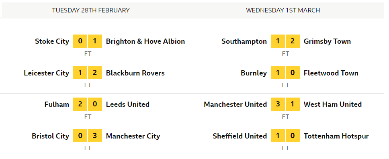Image resolution: width=389 pixels, height=159 pixels.
Task: Open the Manchester United 3-1 scoreline
Action: (x=285, y=104)
